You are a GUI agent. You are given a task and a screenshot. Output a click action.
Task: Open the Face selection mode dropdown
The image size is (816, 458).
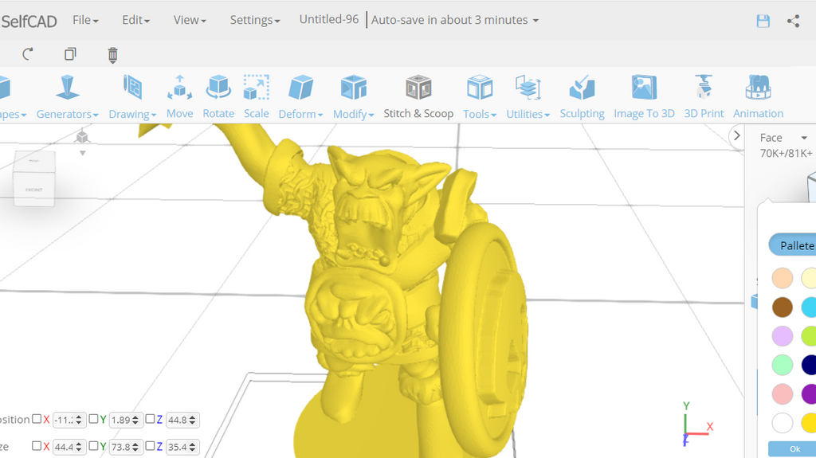tap(783, 137)
